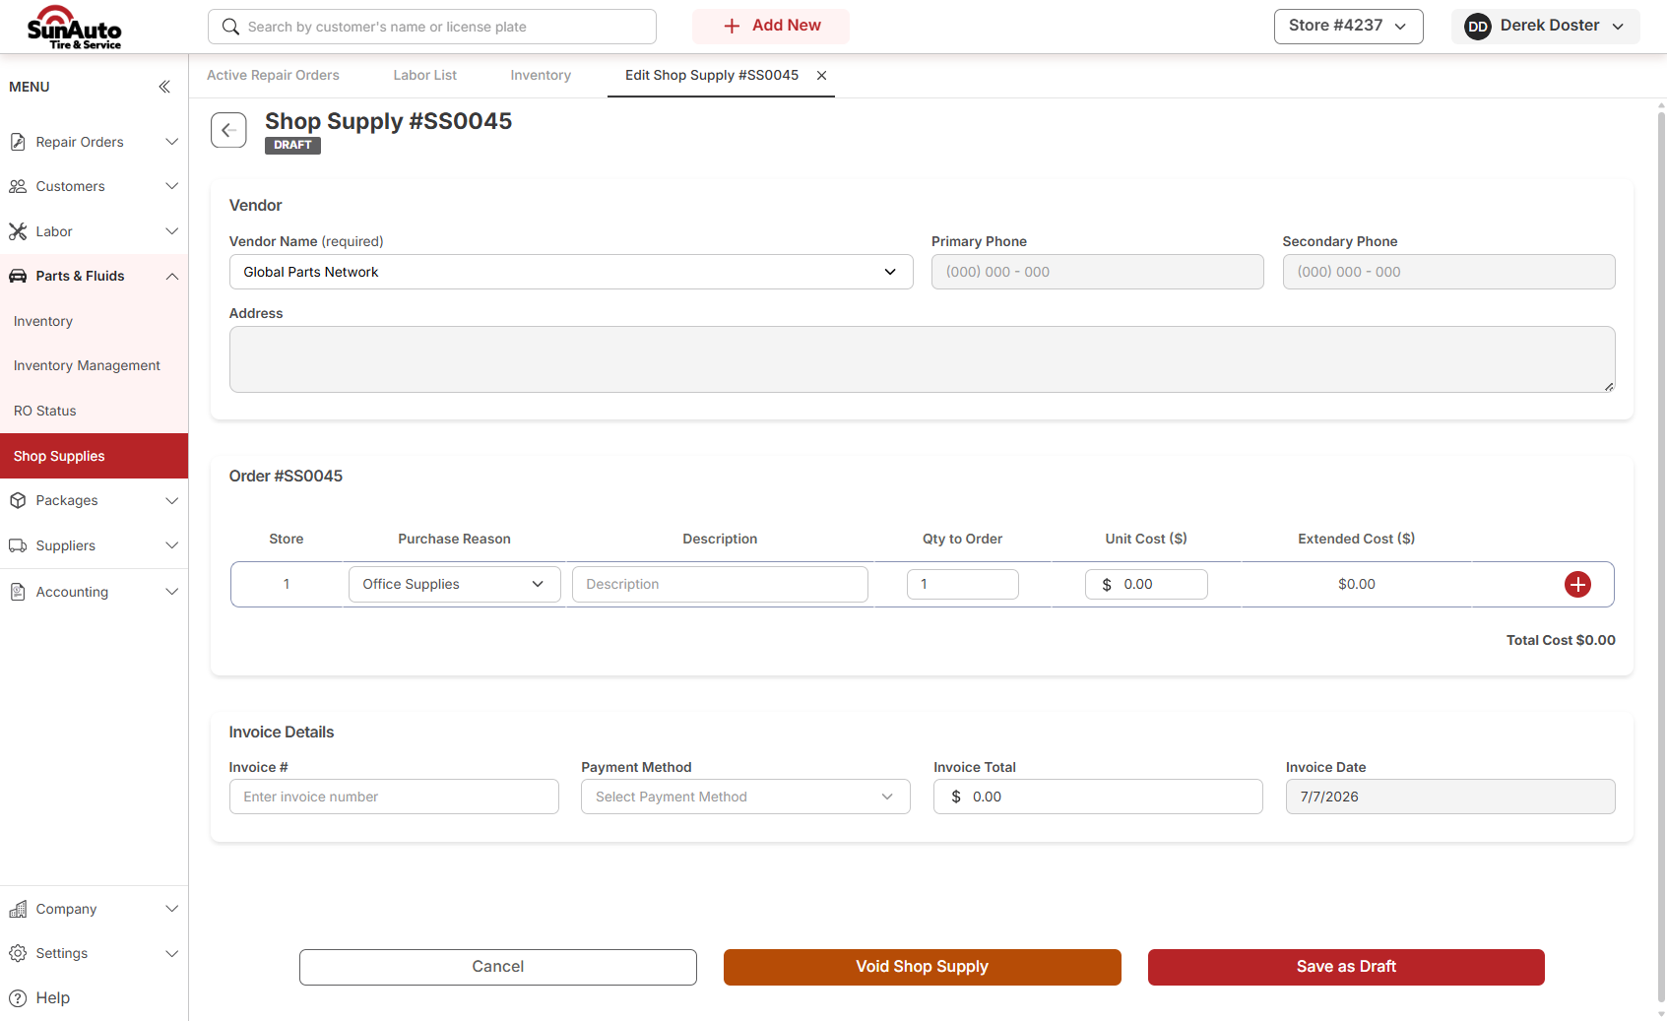Click the DRAFT status badge

coord(292,145)
